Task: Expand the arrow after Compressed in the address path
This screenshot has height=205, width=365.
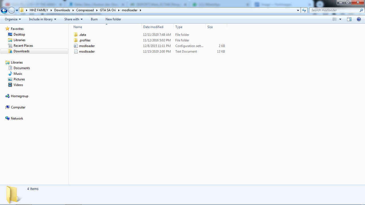Action: click(x=97, y=10)
